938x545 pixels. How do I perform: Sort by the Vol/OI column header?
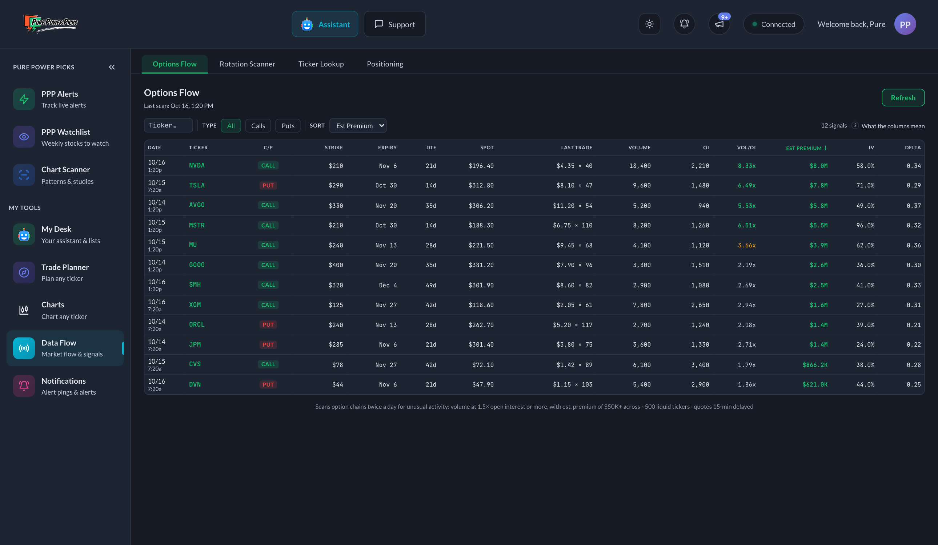click(746, 148)
